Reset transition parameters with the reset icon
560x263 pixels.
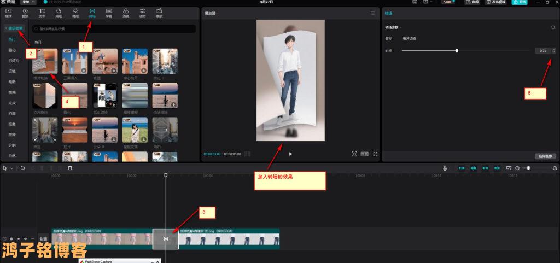(x=553, y=27)
